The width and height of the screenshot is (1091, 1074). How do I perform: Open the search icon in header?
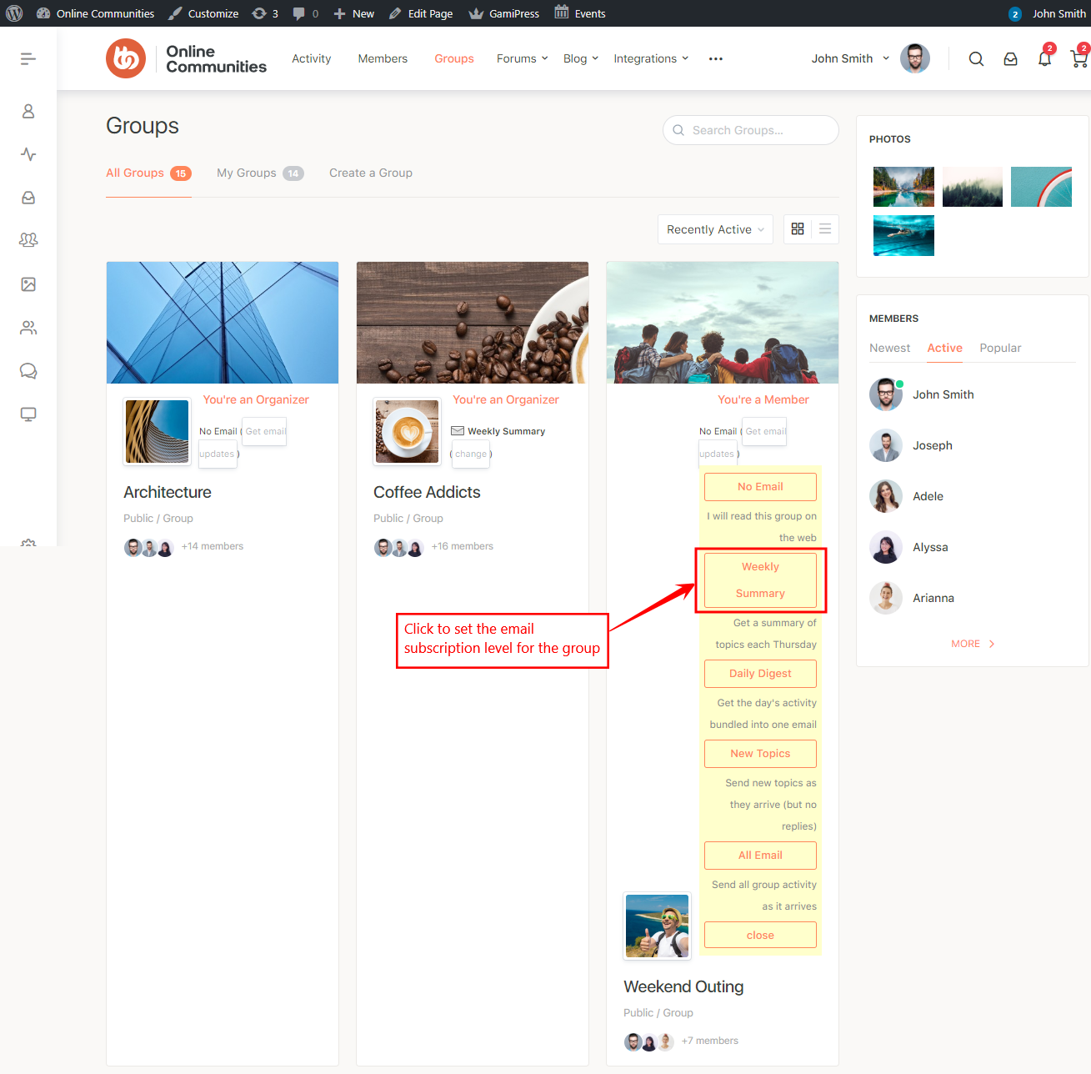tap(976, 59)
